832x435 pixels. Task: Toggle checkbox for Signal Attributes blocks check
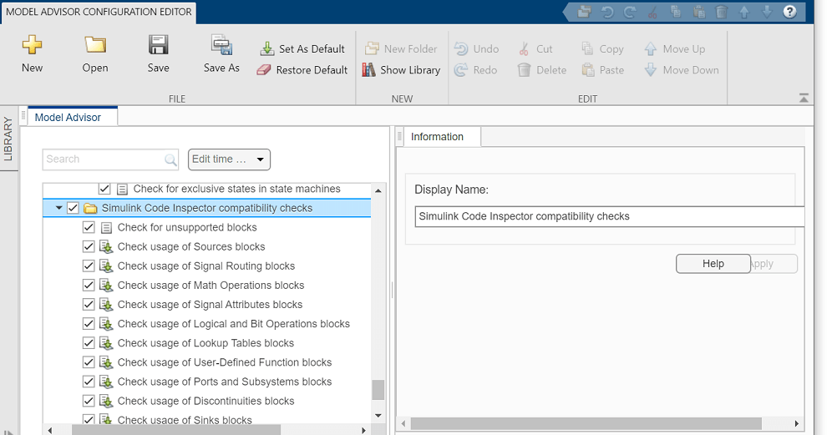[89, 305]
